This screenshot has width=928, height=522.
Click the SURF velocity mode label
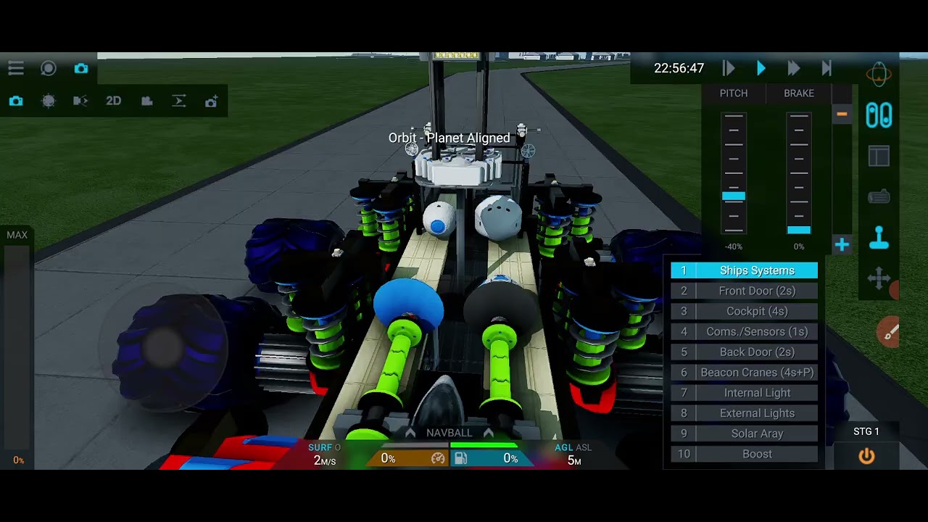point(320,448)
